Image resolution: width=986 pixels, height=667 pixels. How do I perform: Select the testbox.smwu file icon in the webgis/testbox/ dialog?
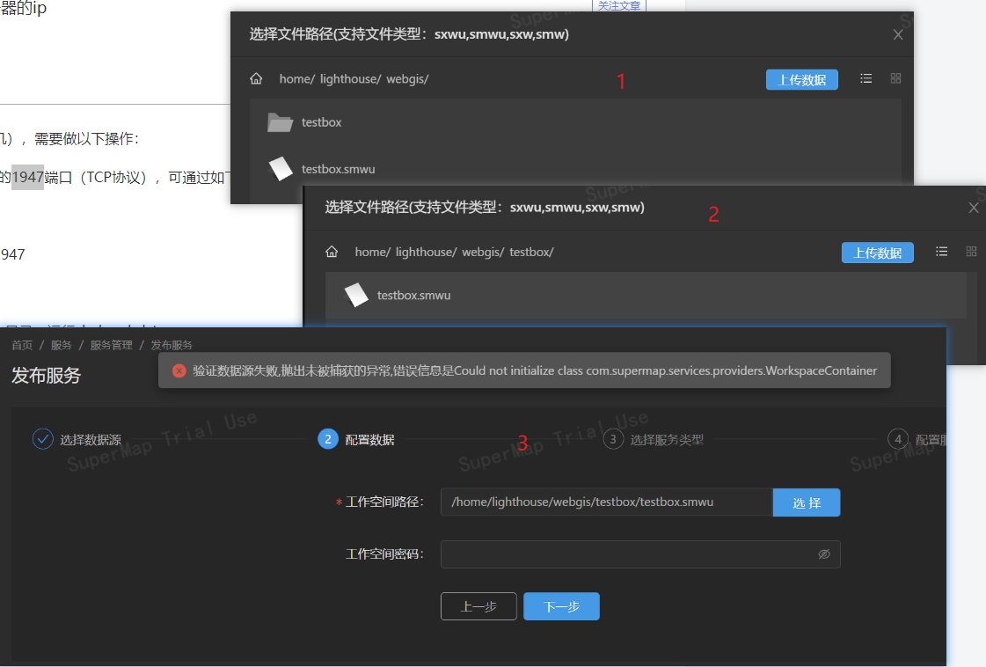click(x=356, y=295)
